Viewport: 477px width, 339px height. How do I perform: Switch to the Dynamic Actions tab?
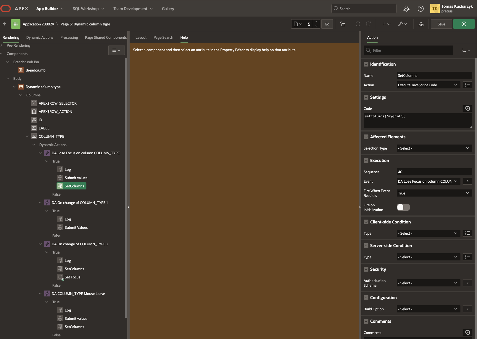pyautogui.click(x=40, y=38)
